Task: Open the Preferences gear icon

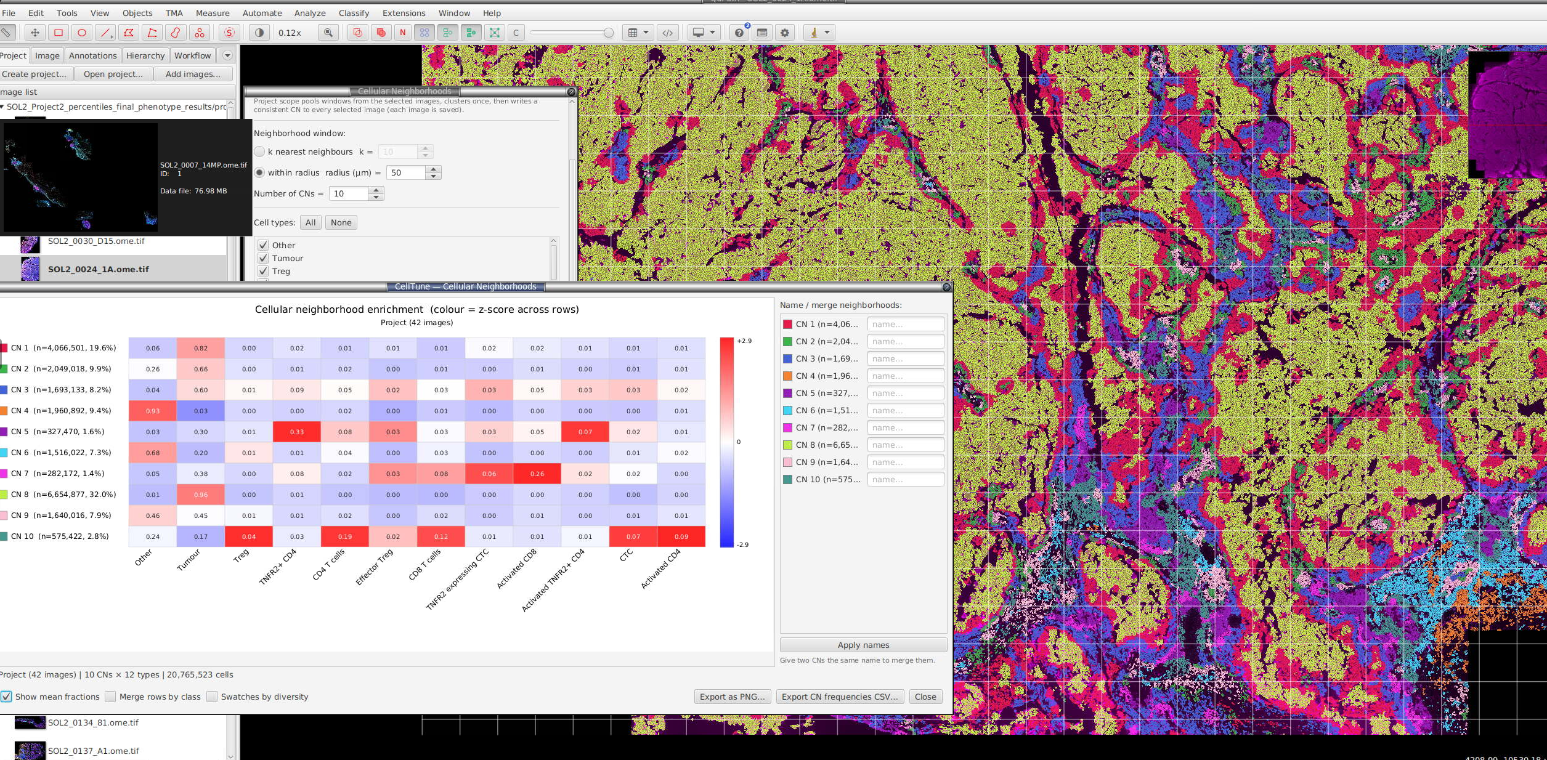Action: click(x=785, y=33)
